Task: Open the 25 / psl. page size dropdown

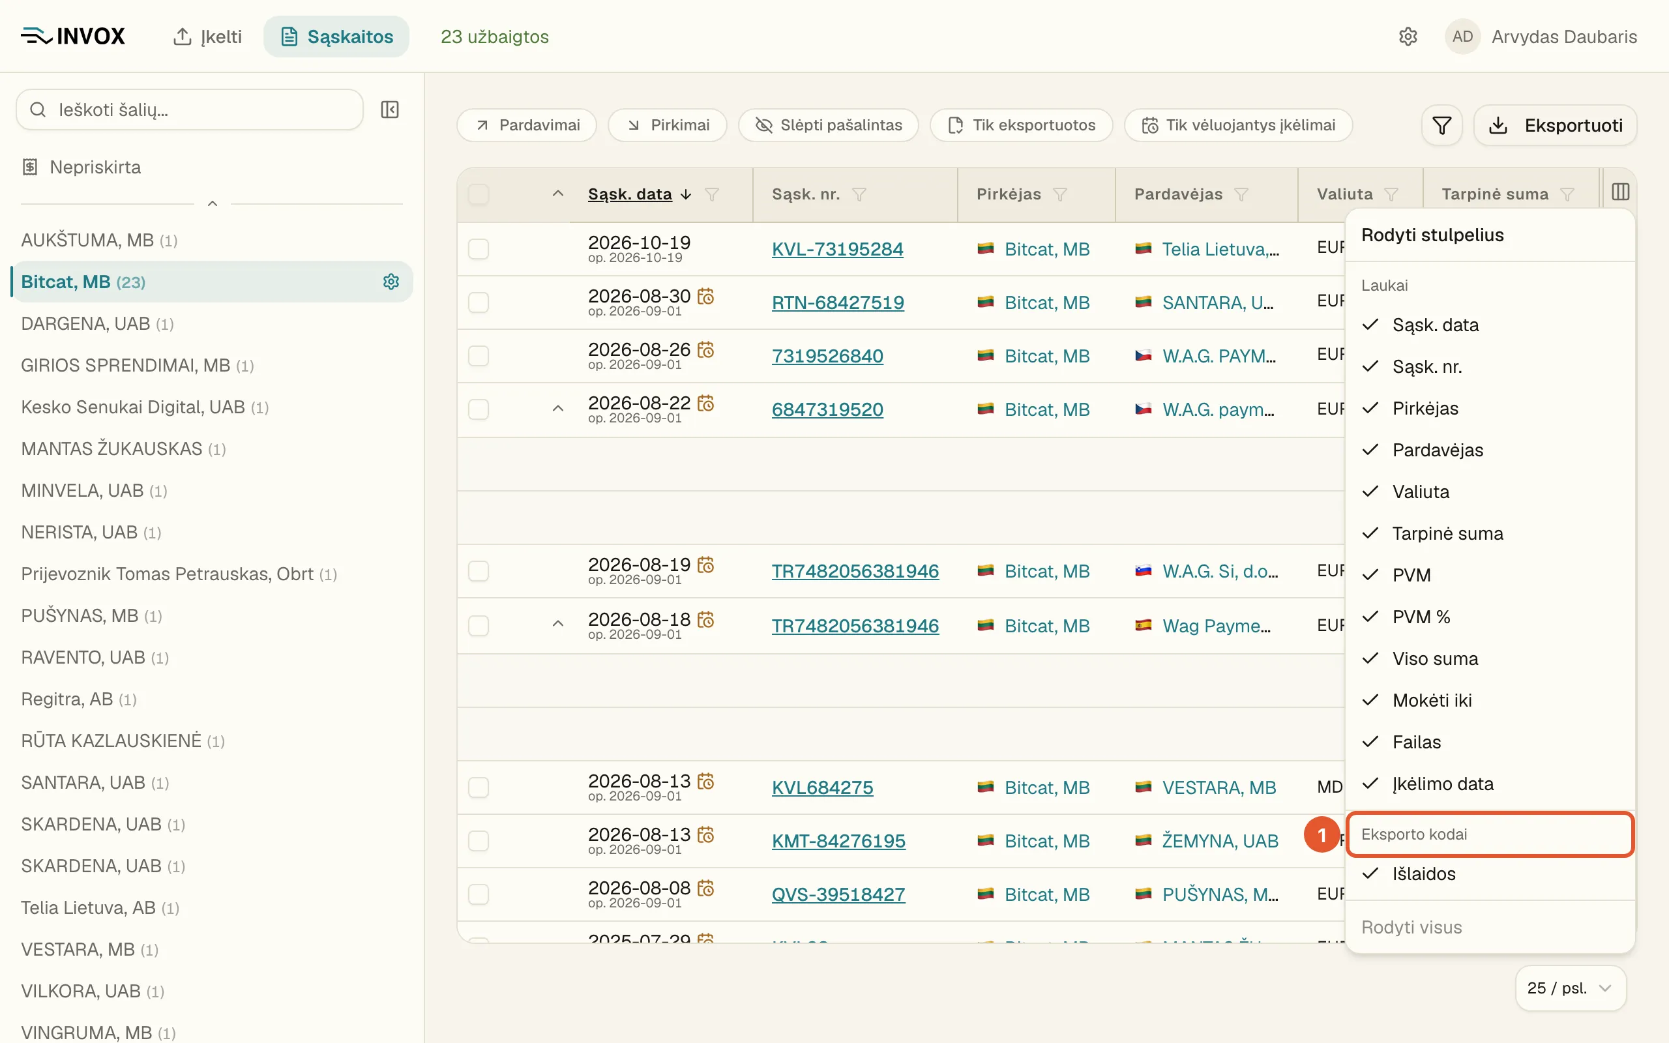Action: point(1571,988)
